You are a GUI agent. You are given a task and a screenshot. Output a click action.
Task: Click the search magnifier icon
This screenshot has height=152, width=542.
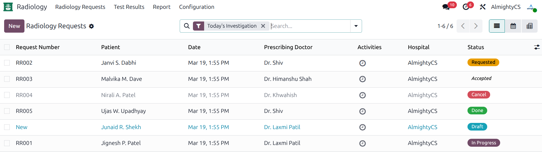[x=187, y=26]
